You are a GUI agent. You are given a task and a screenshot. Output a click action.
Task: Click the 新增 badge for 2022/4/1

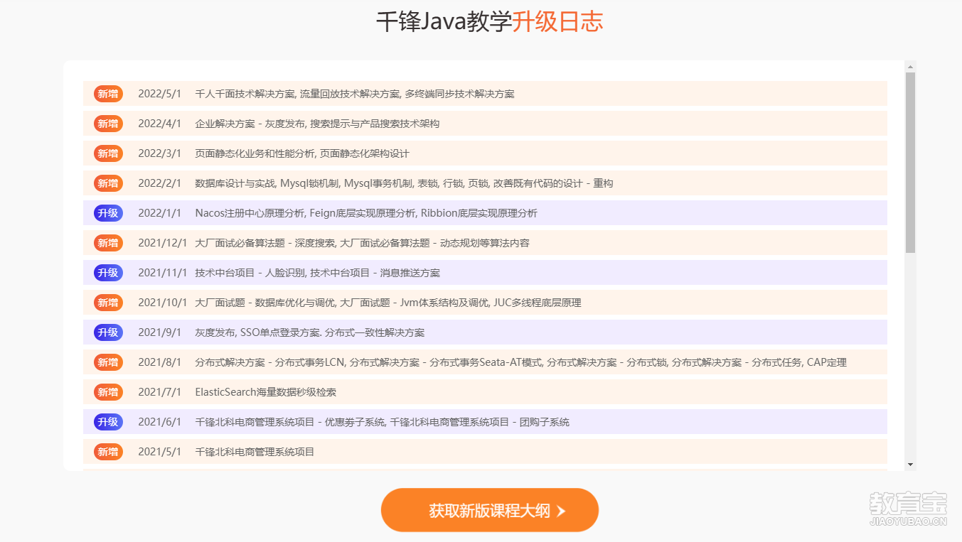coord(108,124)
